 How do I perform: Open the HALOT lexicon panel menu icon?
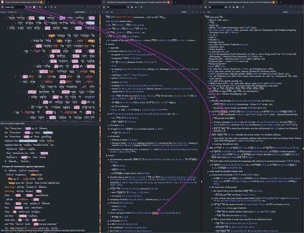(x=206, y=7)
